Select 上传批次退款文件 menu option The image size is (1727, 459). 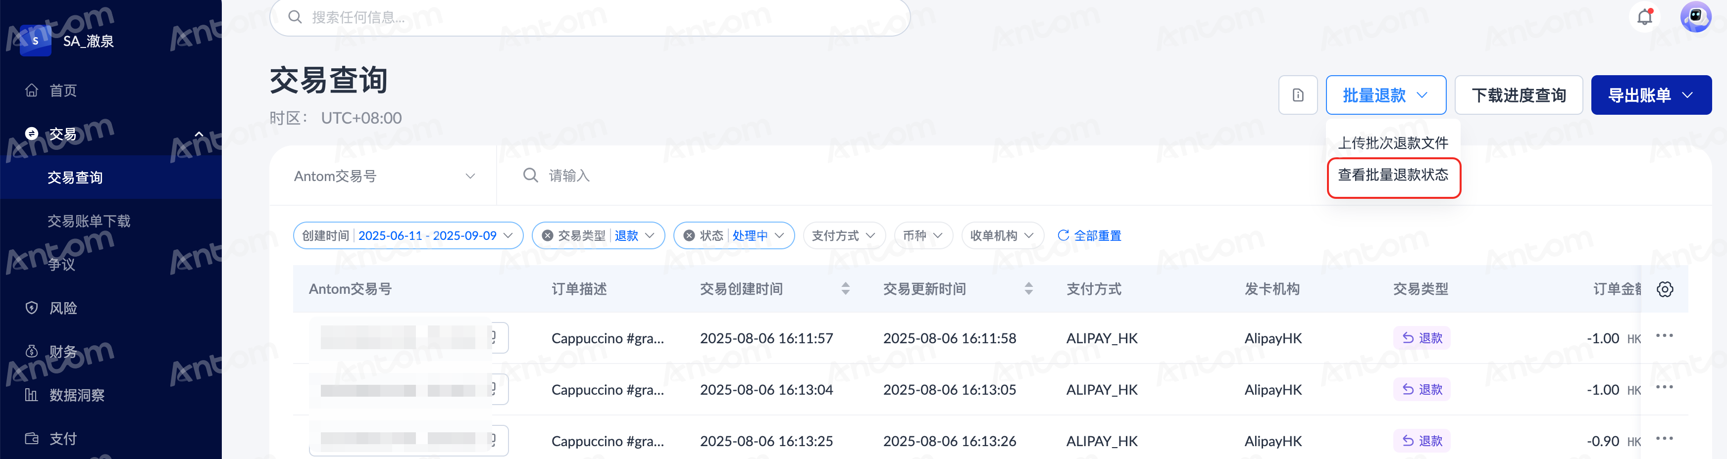click(1393, 143)
